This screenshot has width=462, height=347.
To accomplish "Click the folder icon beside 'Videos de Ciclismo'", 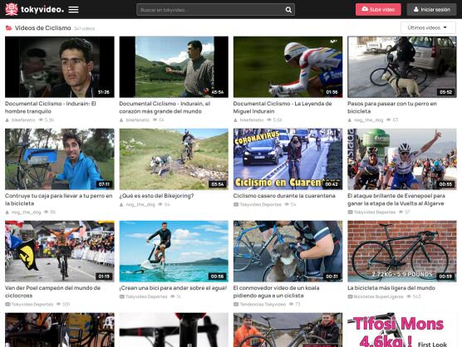I will point(9,28).
